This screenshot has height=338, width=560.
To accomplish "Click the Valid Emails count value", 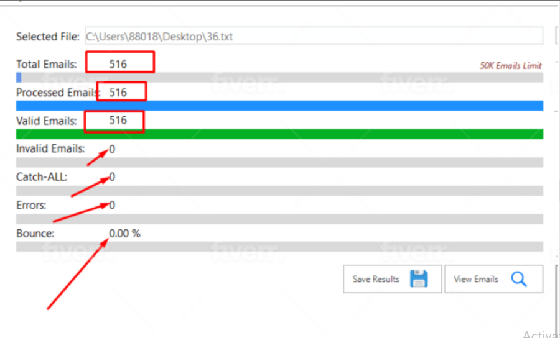I will [118, 120].
